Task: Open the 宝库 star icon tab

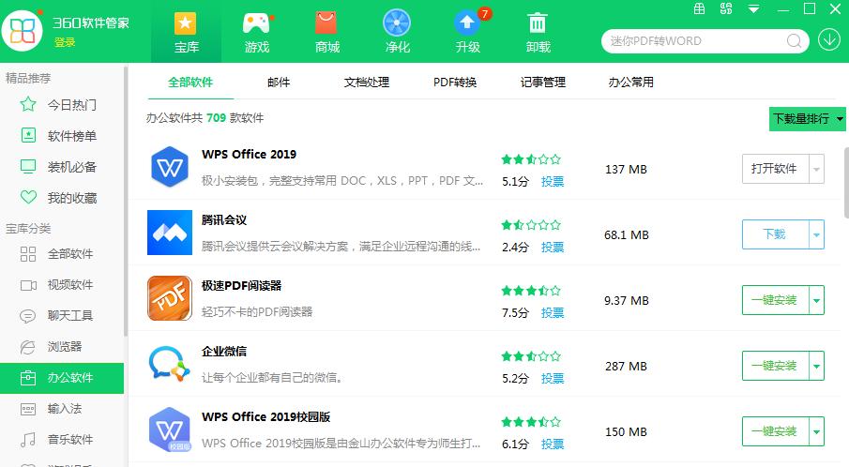Action: [186, 31]
